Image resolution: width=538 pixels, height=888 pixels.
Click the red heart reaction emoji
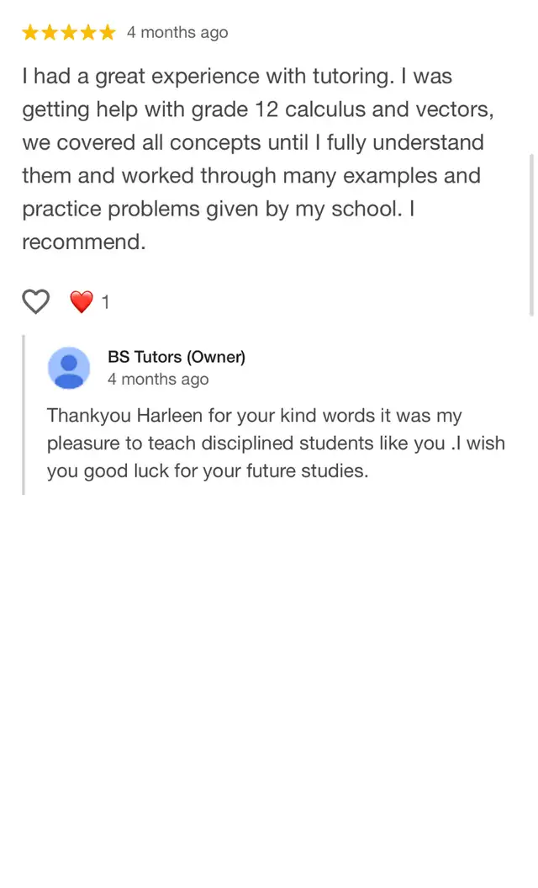point(81,301)
